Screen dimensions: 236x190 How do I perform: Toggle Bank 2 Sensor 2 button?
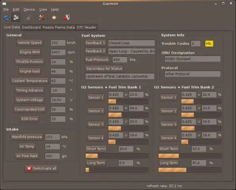click(x=168, y=111)
